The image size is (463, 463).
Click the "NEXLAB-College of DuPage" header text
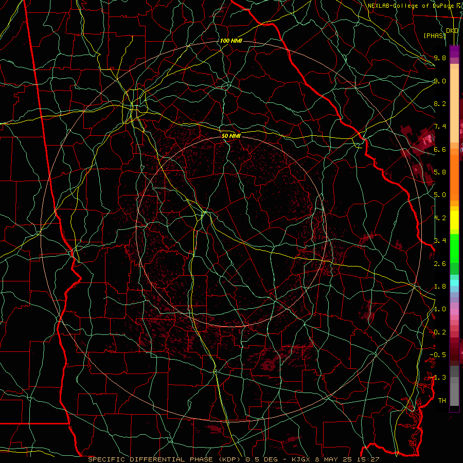point(411,6)
